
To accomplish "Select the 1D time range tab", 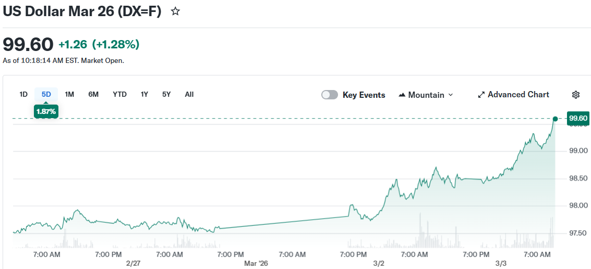I will pyautogui.click(x=23, y=94).
